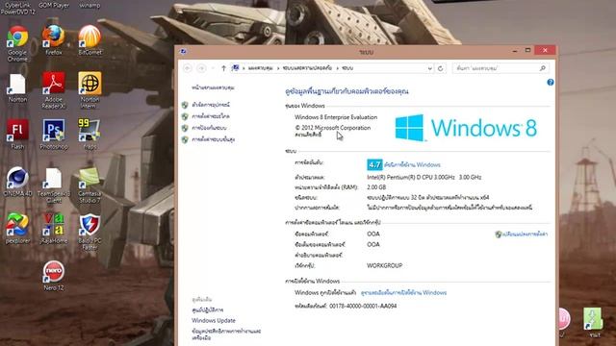Viewport: 616px width, 346px height.
Task: Go to Control Panel Home link
Action: coord(213,87)
